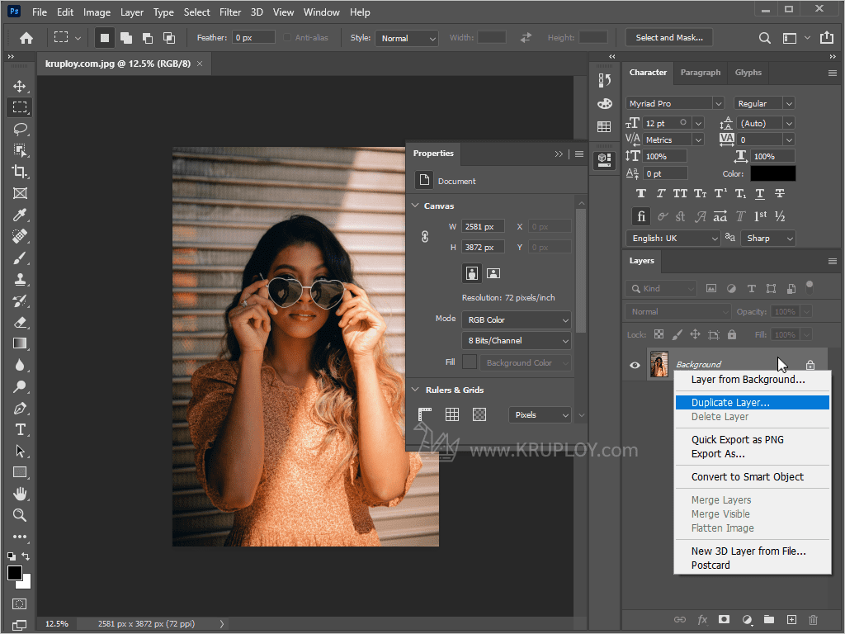The image size is (845, 634).
Task: Click the Share icon in options bar
Action: (x=826, y=37)
